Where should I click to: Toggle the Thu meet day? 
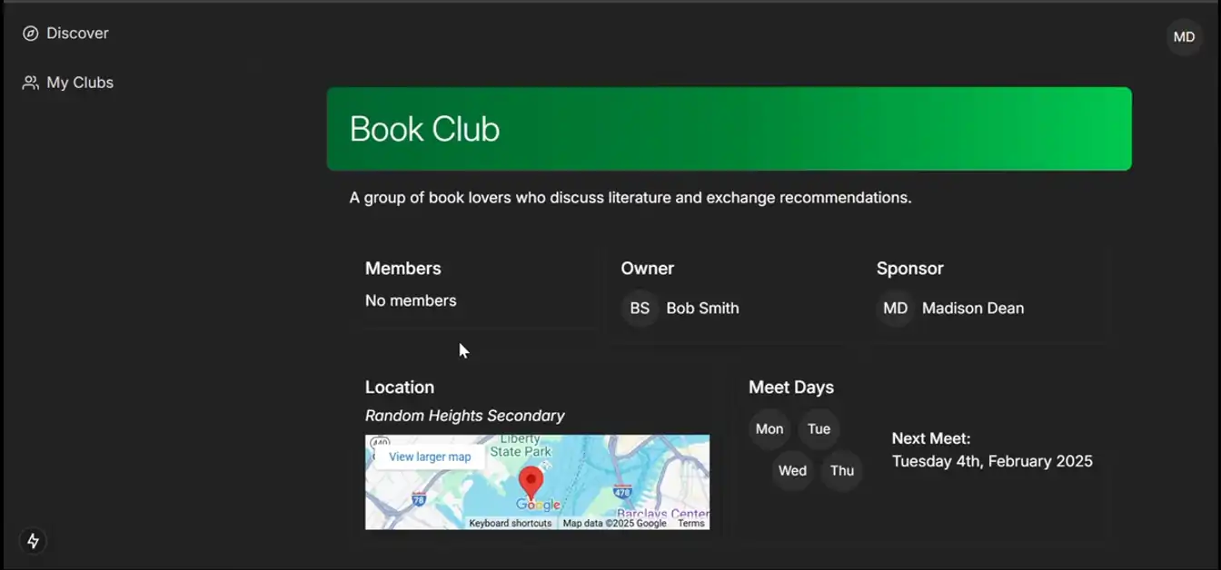[841, 470]
